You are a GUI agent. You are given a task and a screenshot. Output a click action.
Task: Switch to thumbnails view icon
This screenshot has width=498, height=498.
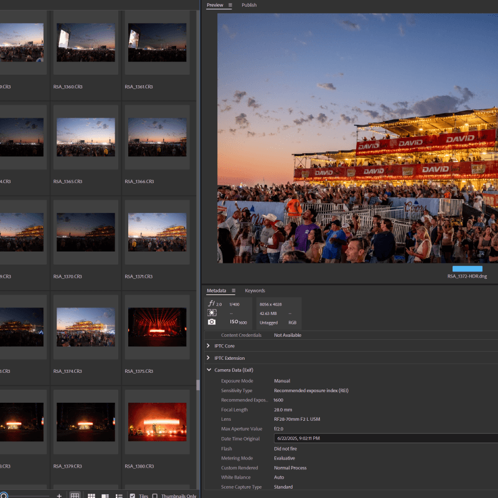click(92, 496)
